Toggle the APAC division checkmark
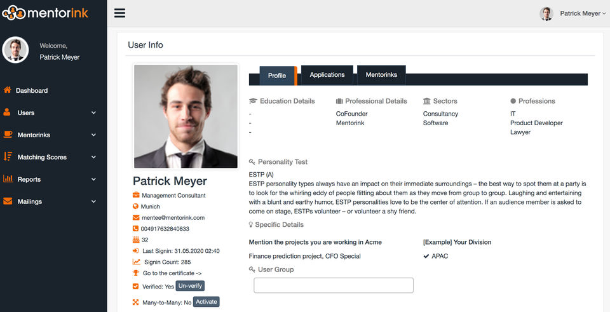Screen dimensions: 610x312 (426, 256)
